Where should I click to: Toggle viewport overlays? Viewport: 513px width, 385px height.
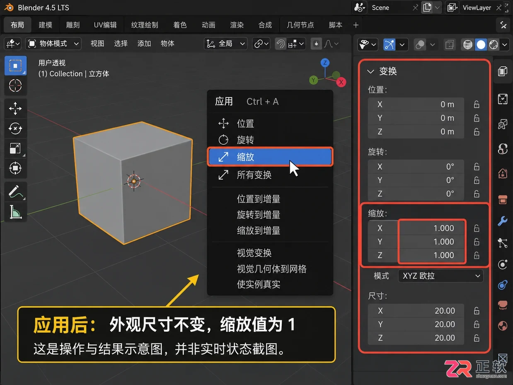click(x=420, y=44)
